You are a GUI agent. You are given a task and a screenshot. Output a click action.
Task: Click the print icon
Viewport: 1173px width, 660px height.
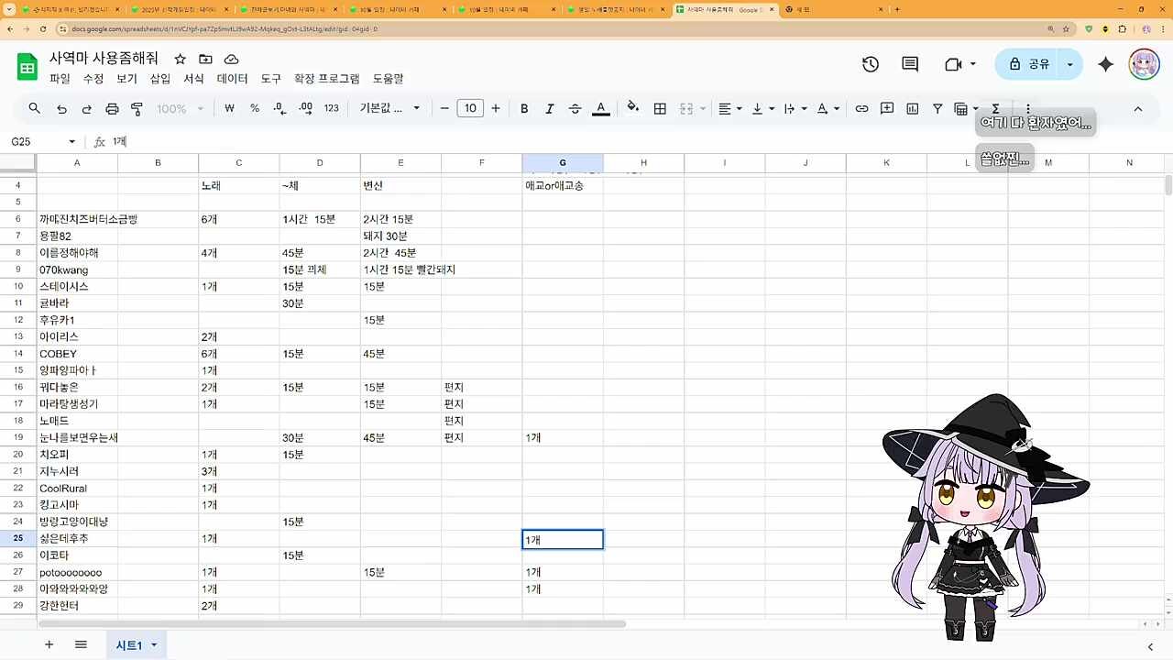click(x=112, y=108)
